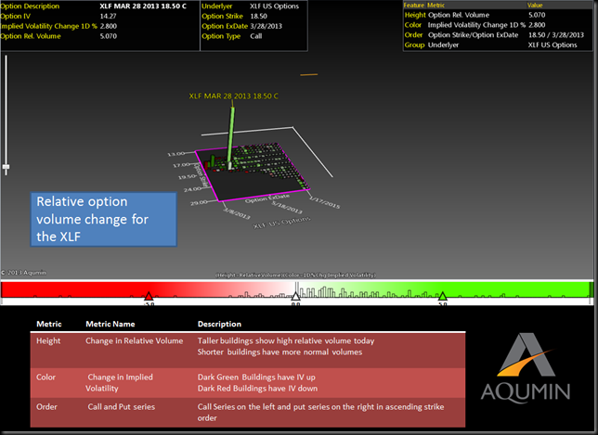Click the '© 2013 Aqumin' copyright text
598x435 pixels.
pos(23,273)
